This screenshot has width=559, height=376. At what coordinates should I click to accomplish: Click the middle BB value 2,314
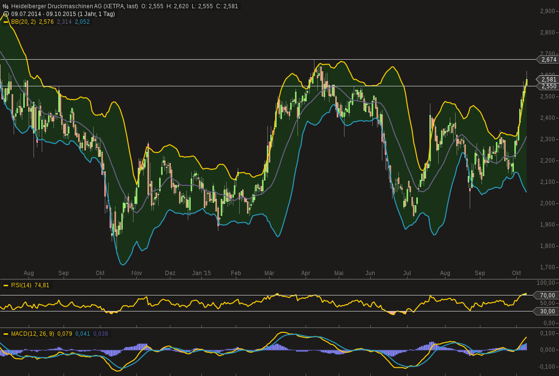pos(64,22)
